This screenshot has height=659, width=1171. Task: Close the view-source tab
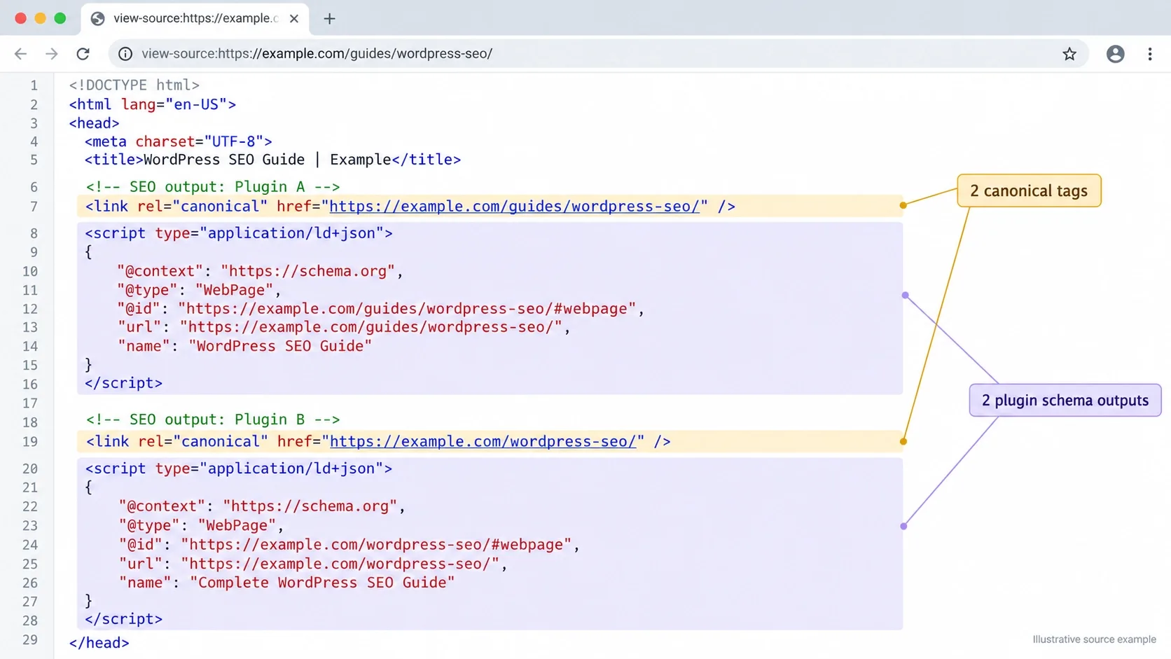click(x=294, y=19)
